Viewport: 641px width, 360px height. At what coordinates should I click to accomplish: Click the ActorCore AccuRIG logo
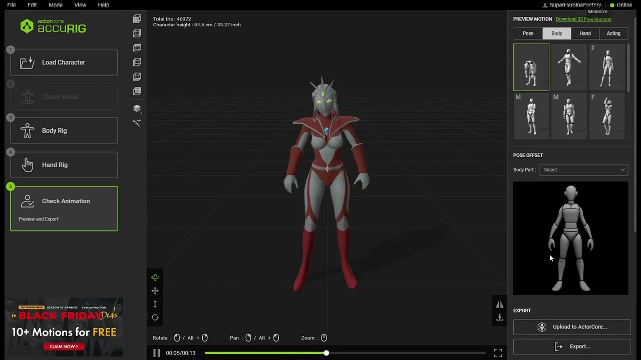click(53, 26)
